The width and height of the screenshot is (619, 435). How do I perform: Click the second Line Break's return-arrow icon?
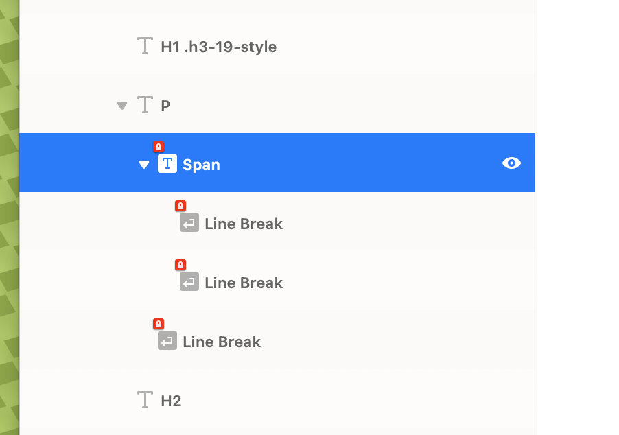pyautogui.click(x=189, y=282)
